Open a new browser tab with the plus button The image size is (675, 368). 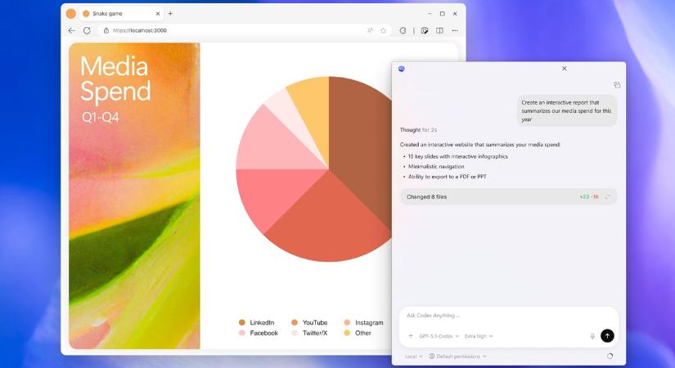pyautogui.click(x=170, y=13)
